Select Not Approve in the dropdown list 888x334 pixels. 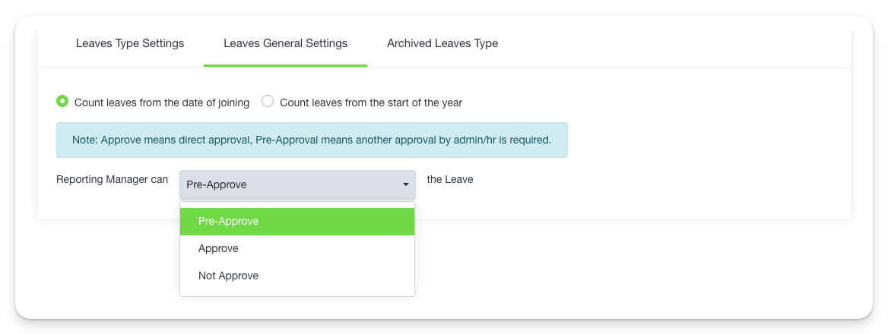click(228, 276)
